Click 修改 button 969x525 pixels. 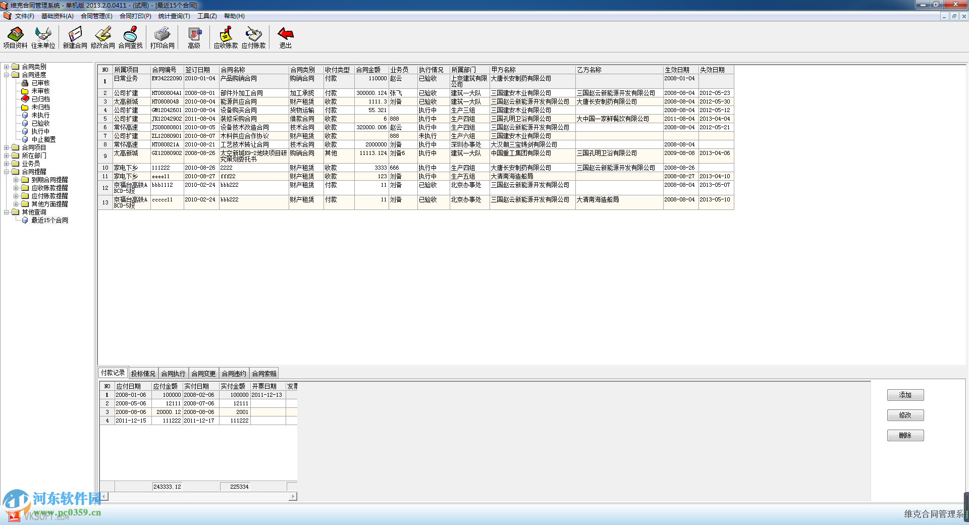[905, 415]
